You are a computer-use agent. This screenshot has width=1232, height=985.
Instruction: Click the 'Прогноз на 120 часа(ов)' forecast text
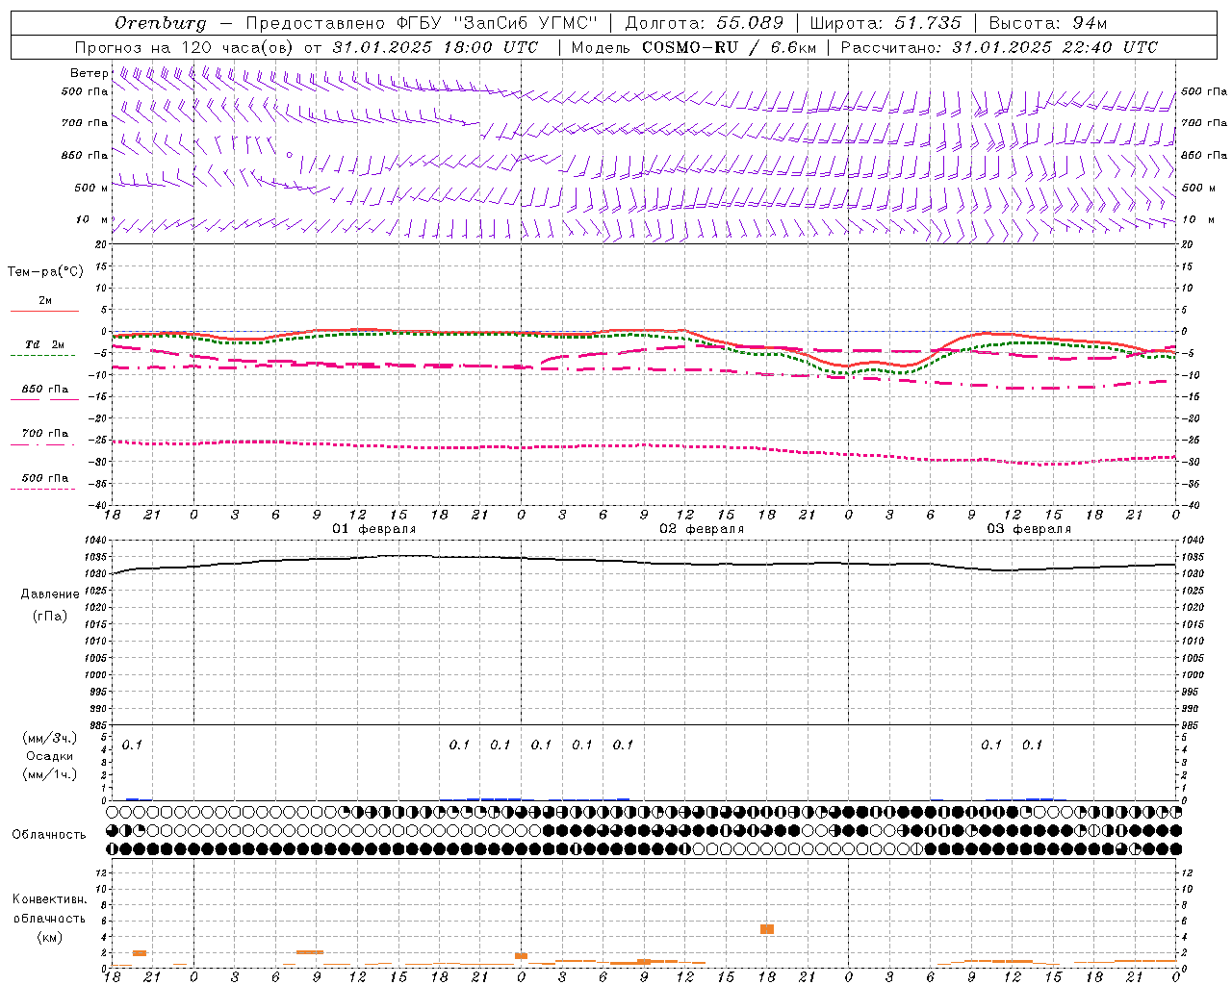click(x=184, y=47)
